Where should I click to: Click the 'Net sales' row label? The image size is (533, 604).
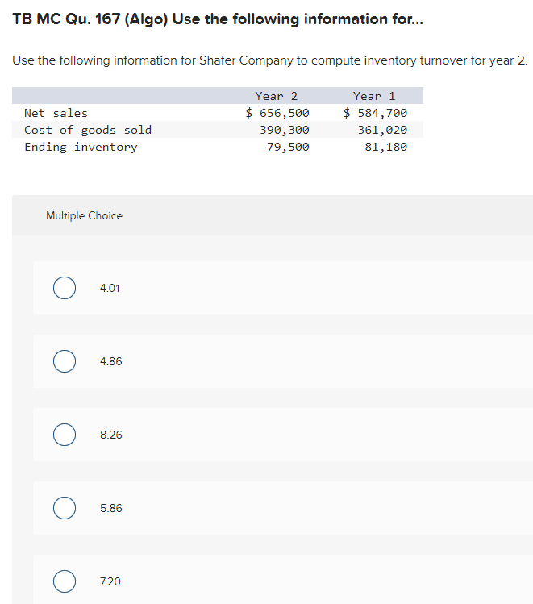56,113
